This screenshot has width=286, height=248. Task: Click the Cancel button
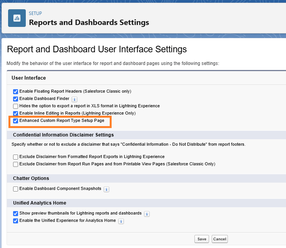click(220, 239)
